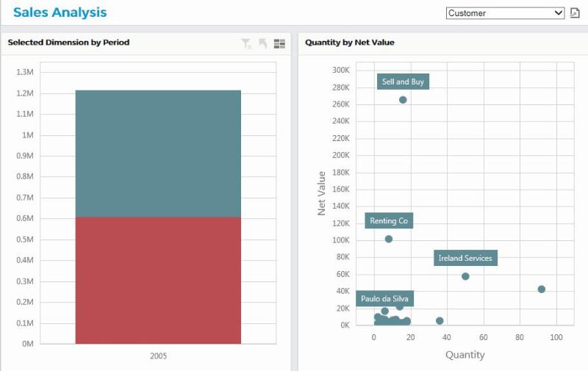The image size is (588, 371).
Task: Click the Ireland Services data point
Action: click(465, 276)
